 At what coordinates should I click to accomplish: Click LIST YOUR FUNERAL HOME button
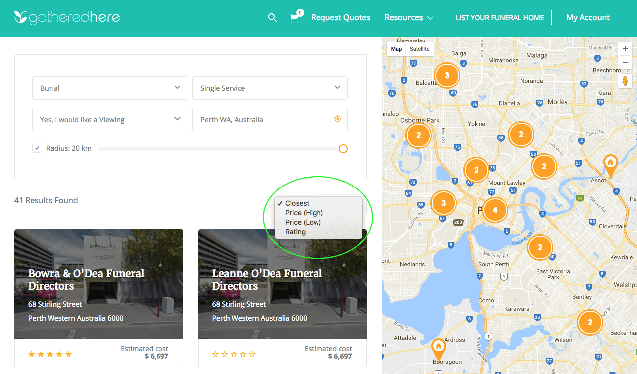tap(499, 17)
